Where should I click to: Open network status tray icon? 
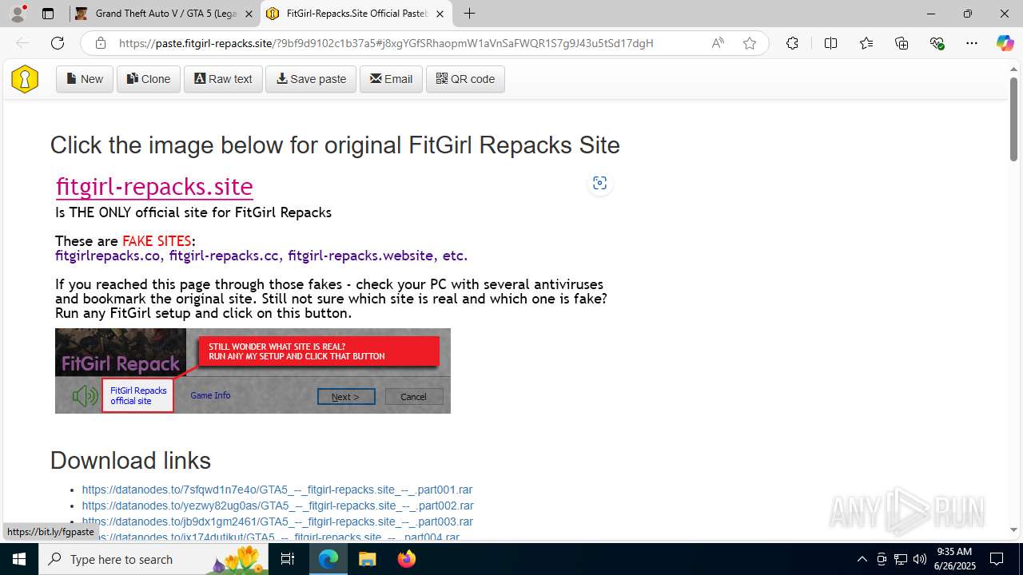click(901, 559)
